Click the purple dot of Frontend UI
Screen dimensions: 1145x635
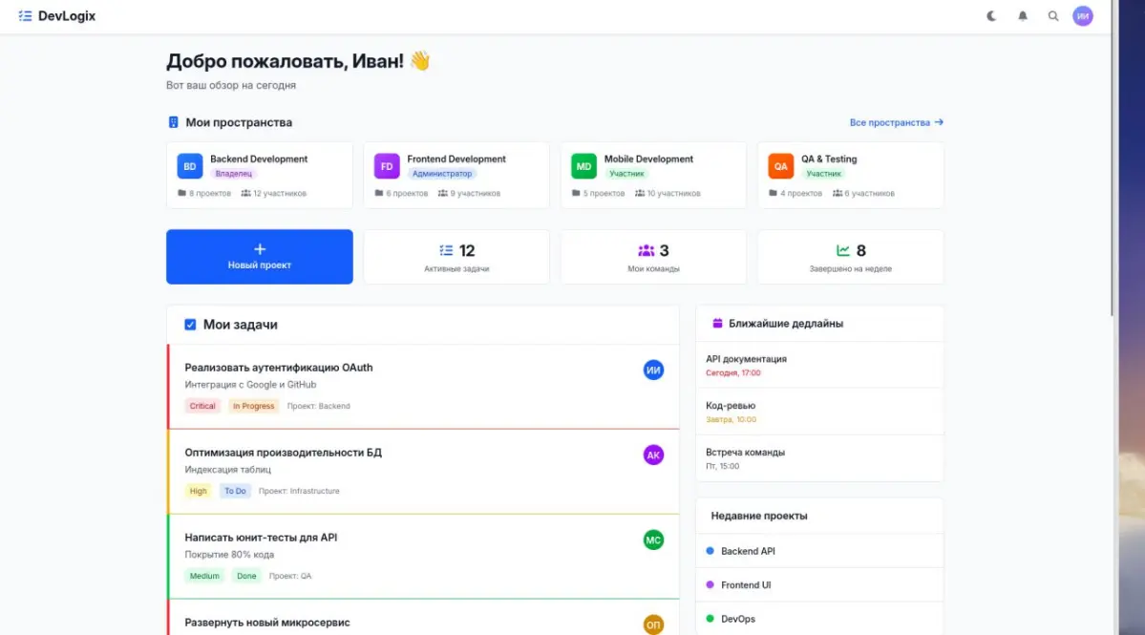(710, 584)
